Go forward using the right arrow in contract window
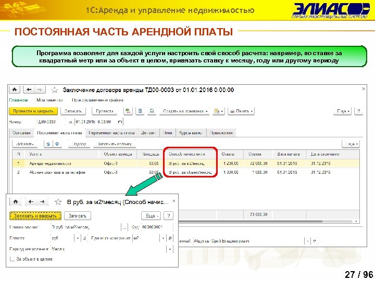Viewport: 375px width, 281px height. coord(40,90)
